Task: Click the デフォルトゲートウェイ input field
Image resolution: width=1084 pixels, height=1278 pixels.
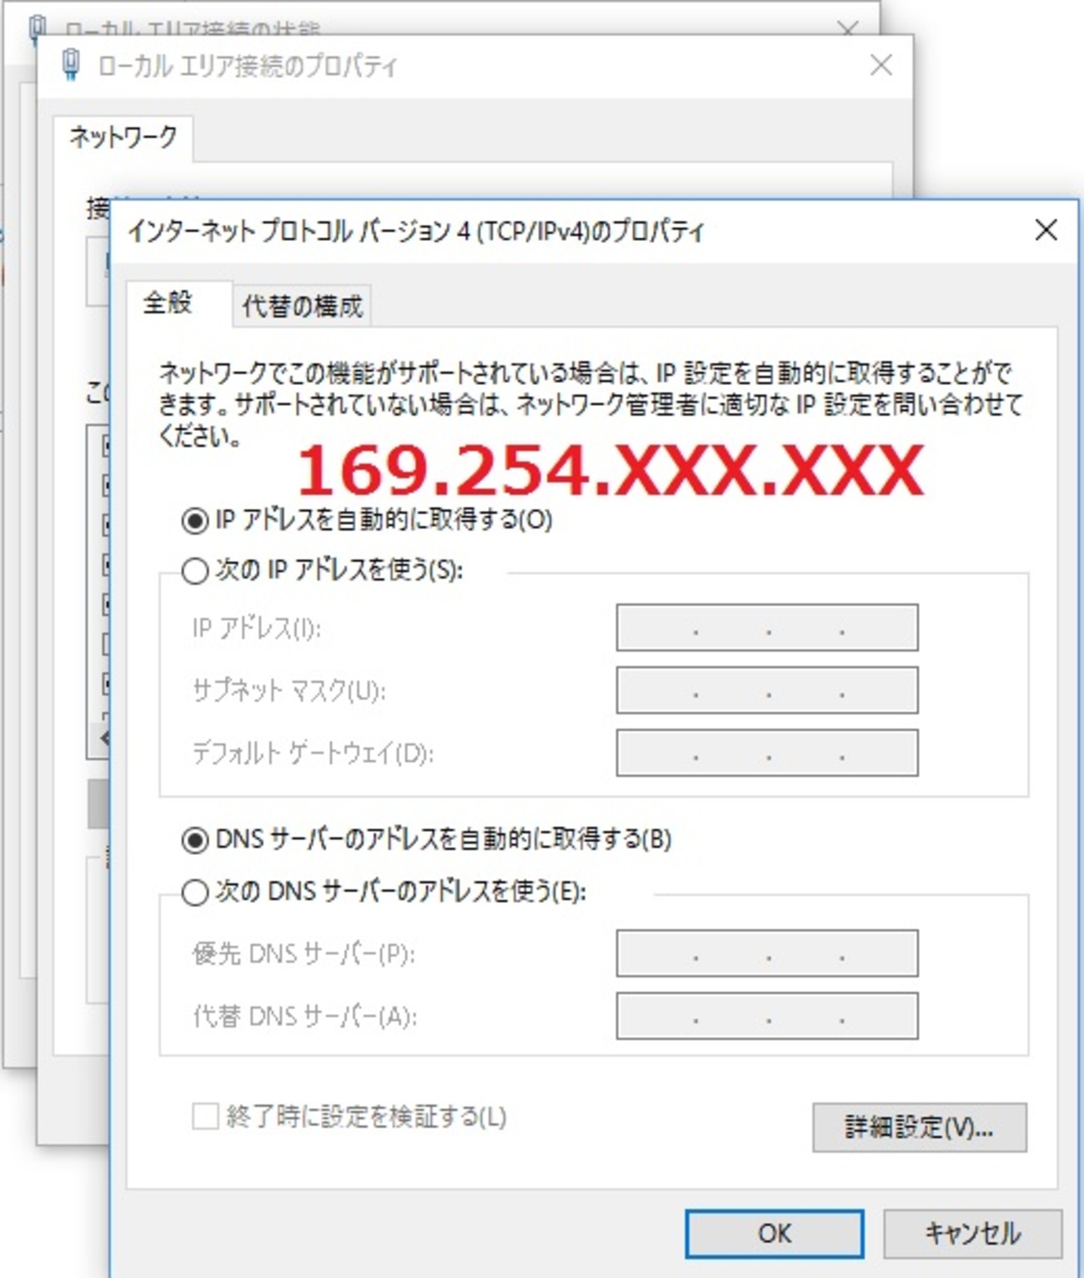Action: 767,753
